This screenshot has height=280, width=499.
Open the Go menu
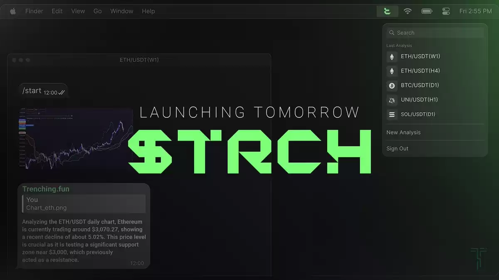coord(98,11)
